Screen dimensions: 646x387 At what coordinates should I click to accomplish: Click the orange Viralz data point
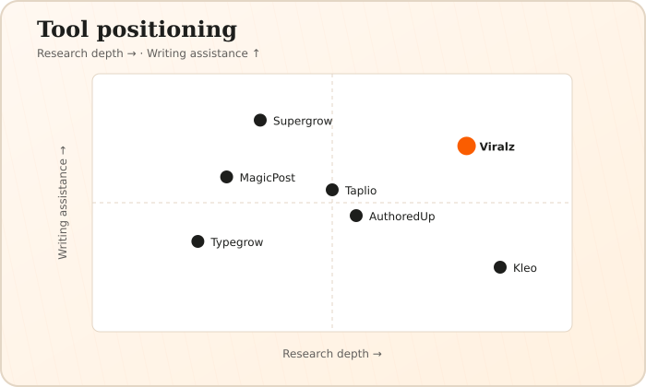pos(466,146)
